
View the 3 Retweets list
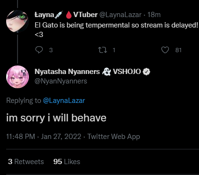pyautogui.click(x=26, y=162)
